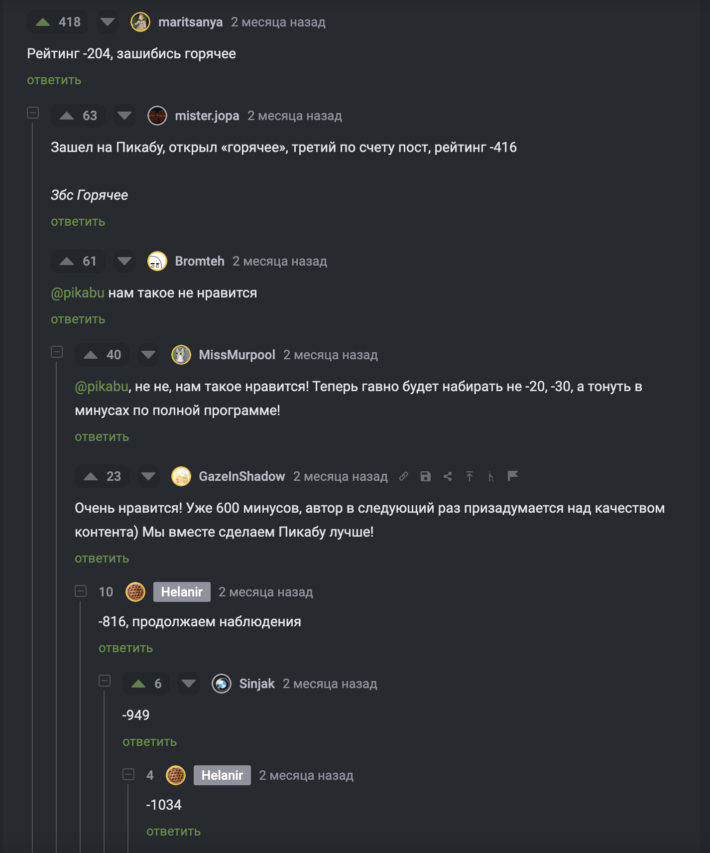Open Bromteh's profile via username

coord(200,261)
